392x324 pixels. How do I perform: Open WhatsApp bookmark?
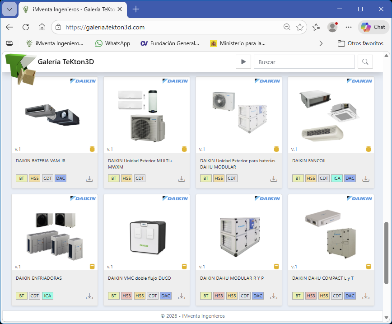point(113,43)
